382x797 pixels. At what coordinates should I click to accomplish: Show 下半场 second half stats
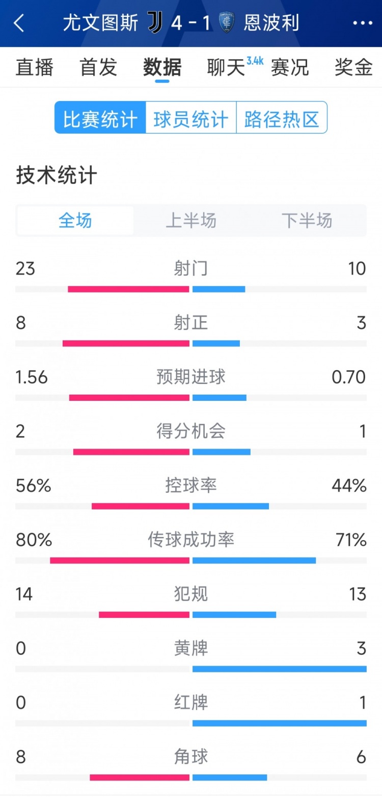point(307,221)
